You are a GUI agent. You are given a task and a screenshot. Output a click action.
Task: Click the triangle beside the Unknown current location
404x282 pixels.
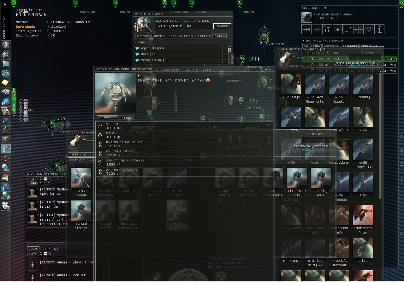pyautogui.click(x=17, y=14)
